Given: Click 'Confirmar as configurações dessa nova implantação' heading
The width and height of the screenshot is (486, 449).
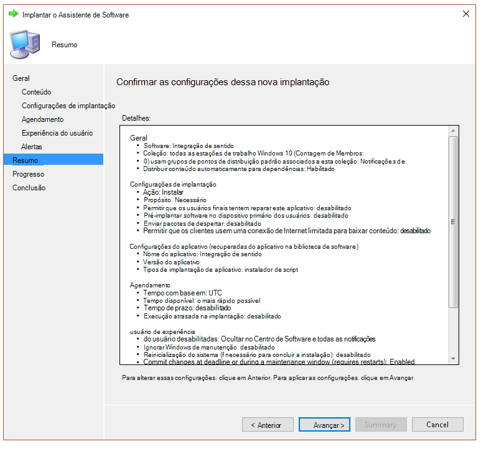Looking at the screenshot, I should [x=223, y=82].
